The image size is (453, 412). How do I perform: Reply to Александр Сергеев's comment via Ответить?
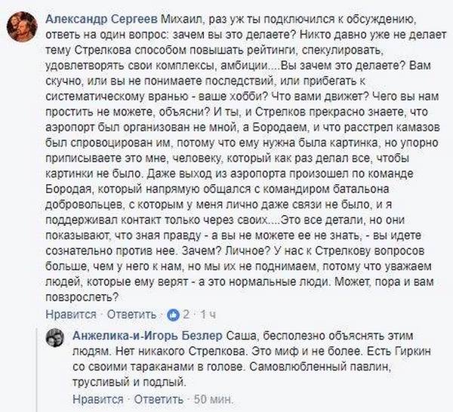click(131, 315)
